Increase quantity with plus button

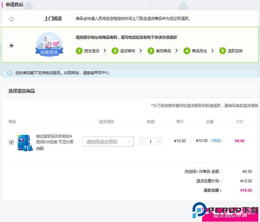pos(159,142)
